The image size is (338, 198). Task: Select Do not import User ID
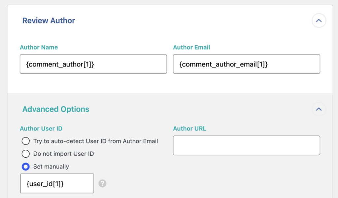tap(26, 154)
